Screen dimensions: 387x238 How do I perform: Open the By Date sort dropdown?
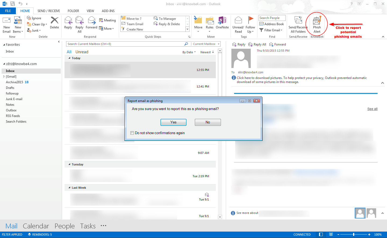coord(189,52)
